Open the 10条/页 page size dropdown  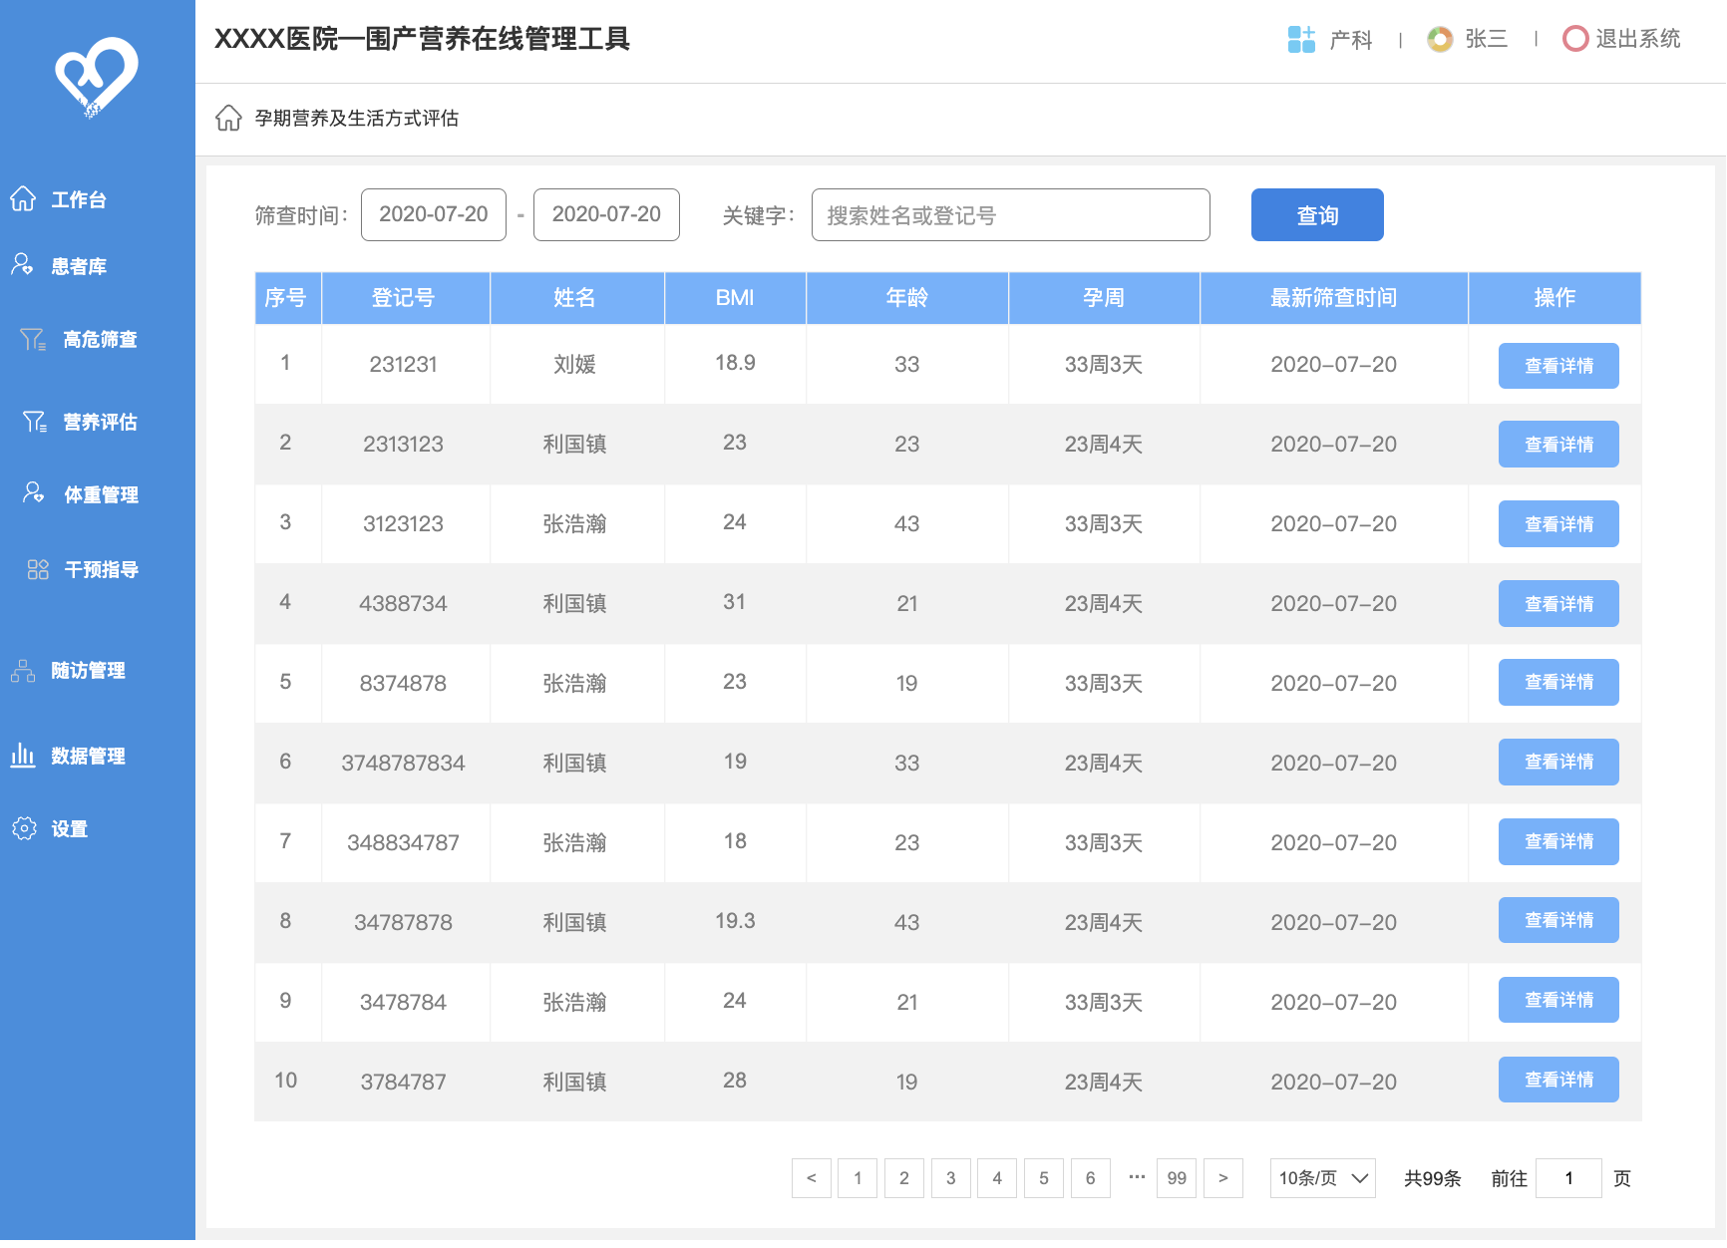pos(1323,1178)
